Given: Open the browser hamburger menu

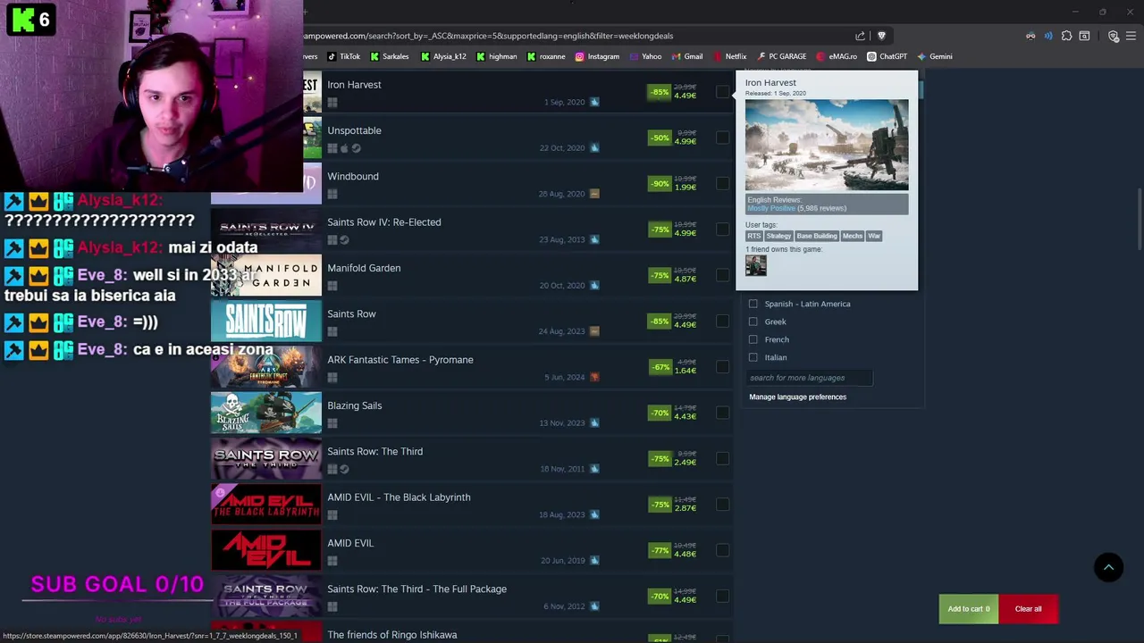Looking at the screenshot, I should point(1131,36).
